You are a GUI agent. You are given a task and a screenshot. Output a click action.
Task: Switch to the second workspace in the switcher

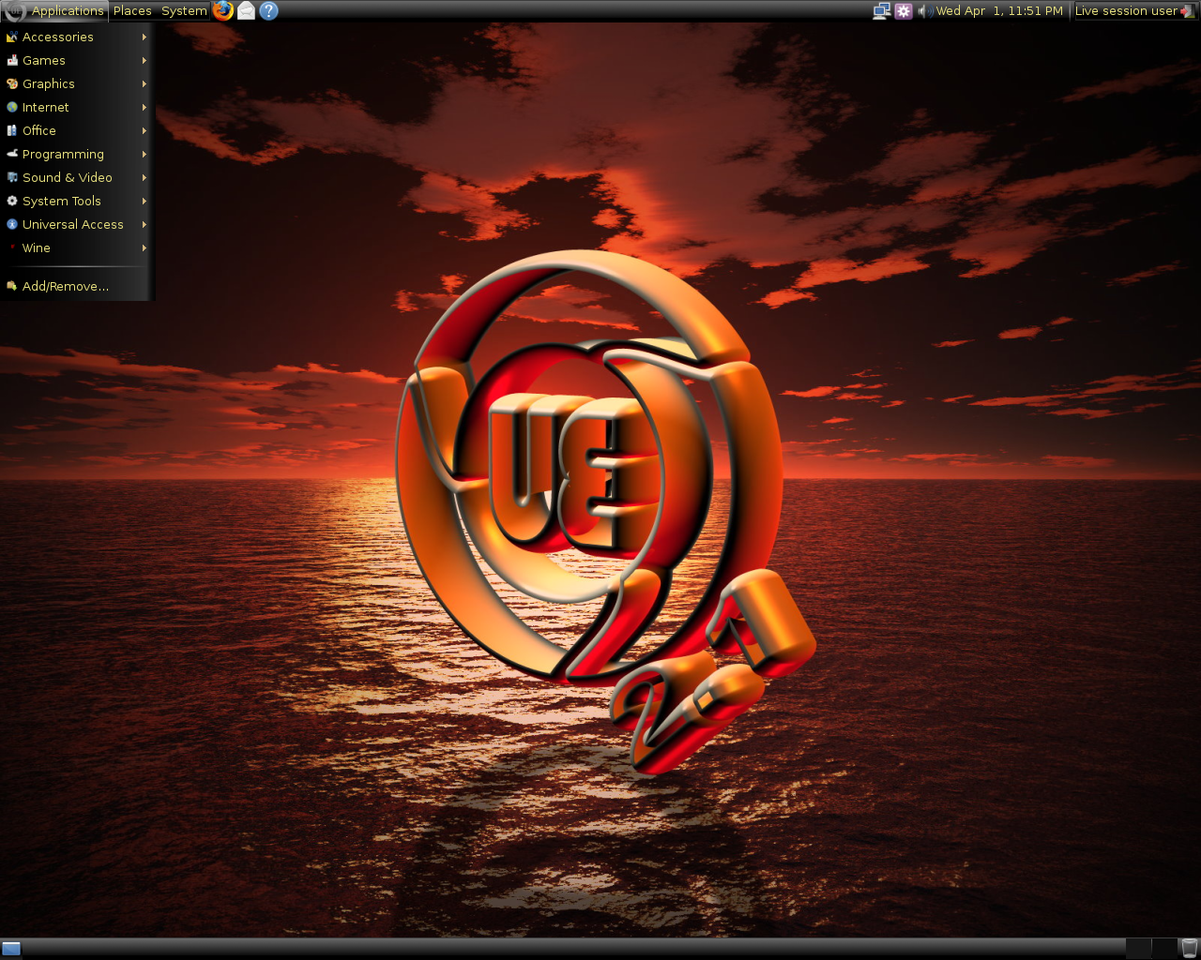click(1164, 948)
